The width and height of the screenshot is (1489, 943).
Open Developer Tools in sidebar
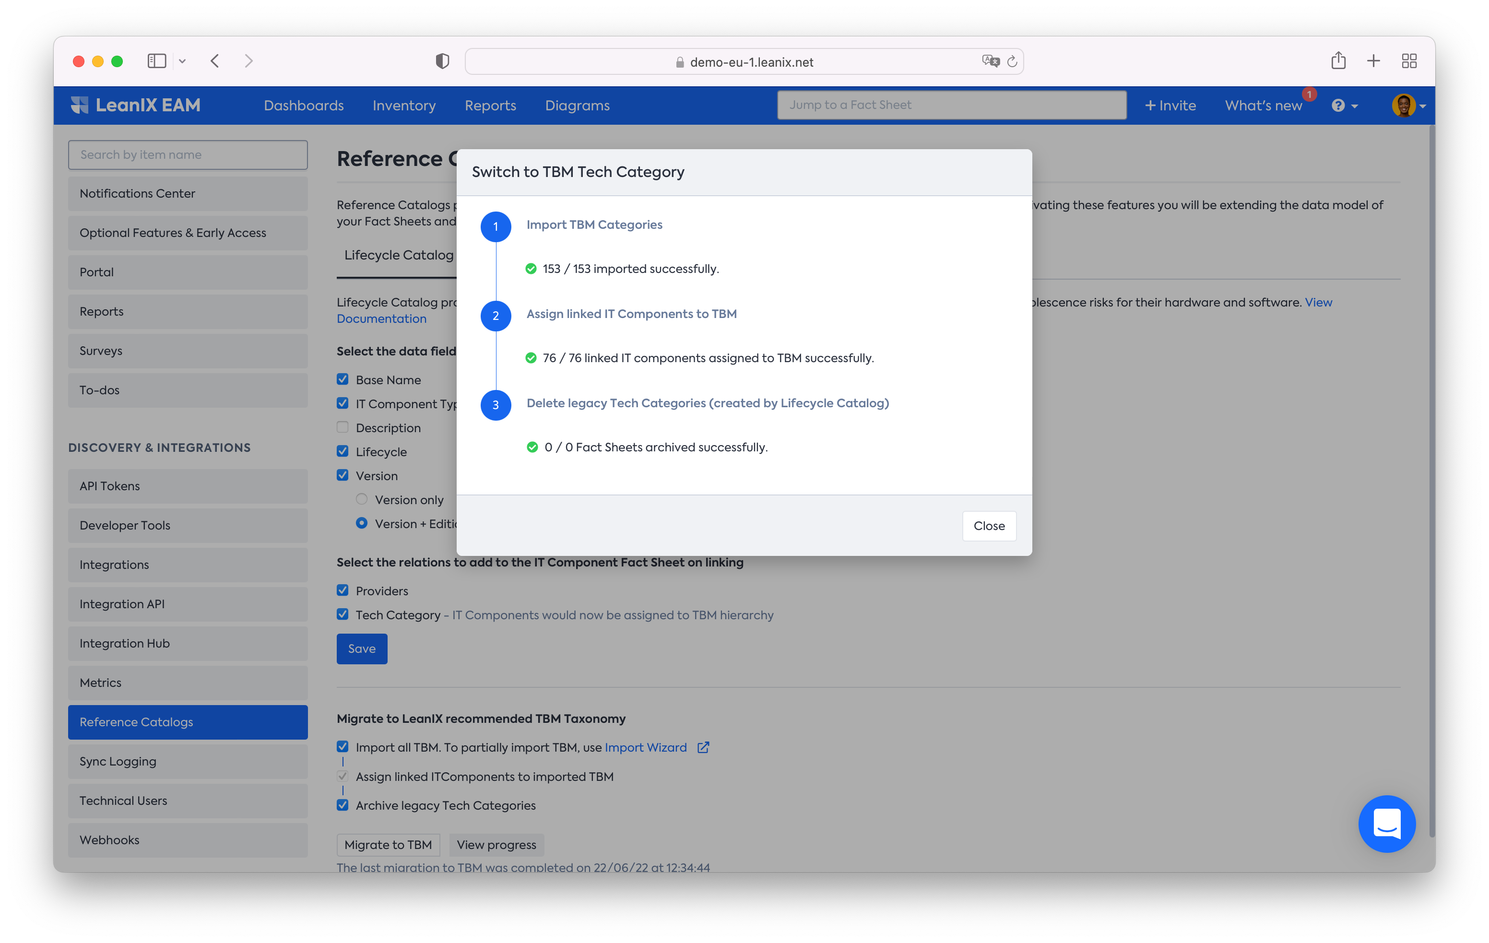coord(188,525)
